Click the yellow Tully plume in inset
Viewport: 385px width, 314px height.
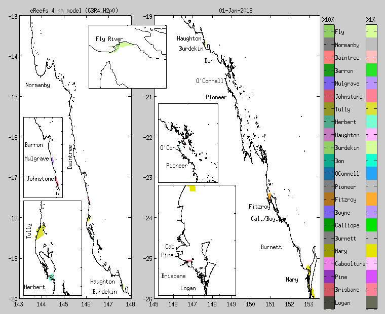coord(40,232)
